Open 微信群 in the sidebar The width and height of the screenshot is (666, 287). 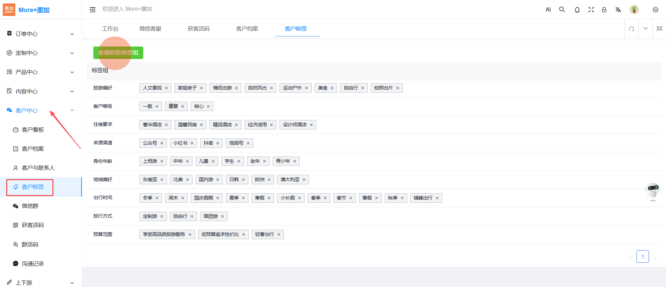(30, 206)
